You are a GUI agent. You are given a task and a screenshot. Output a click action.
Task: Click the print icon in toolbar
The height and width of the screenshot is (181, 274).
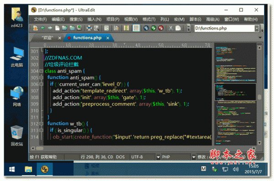click(89, 28)
